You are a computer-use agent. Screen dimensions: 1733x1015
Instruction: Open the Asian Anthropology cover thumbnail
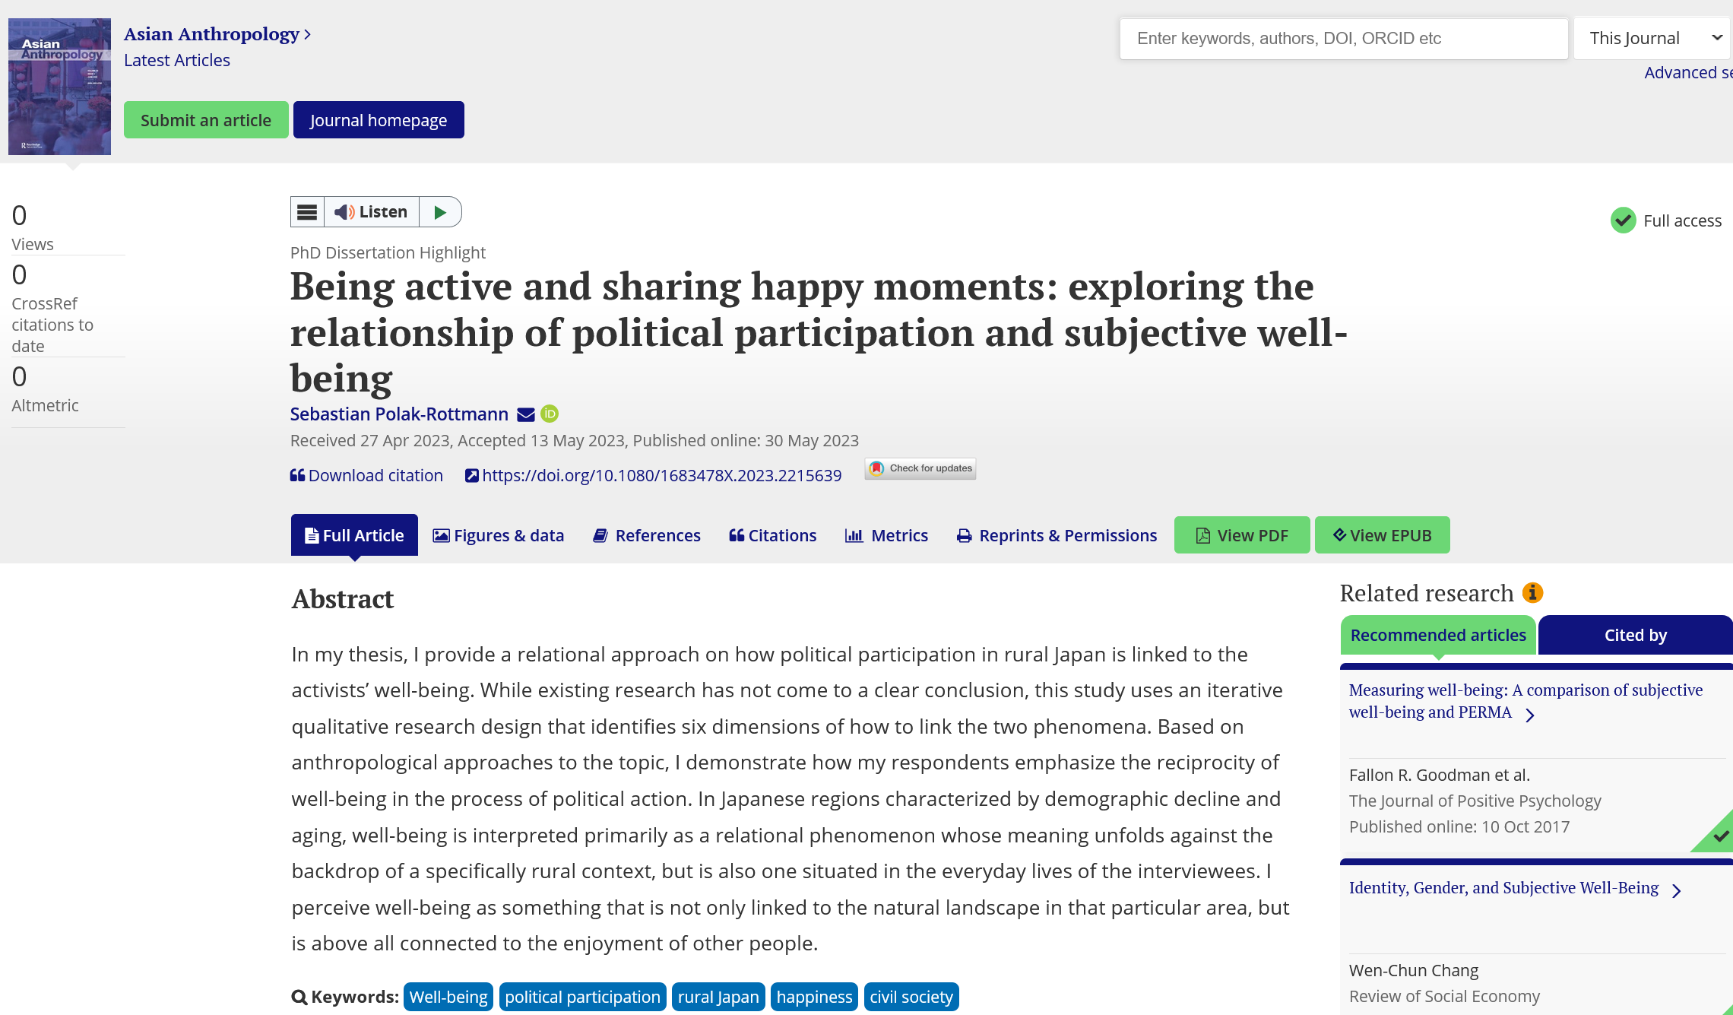[59, 87]
